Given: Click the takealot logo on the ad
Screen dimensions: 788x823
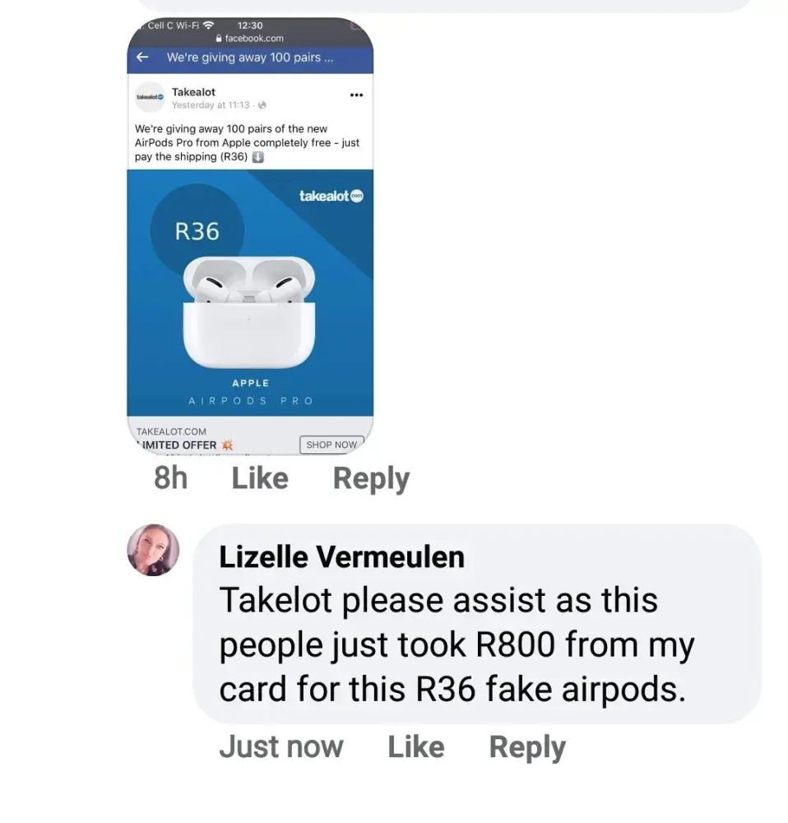Looking at the screenshot, I should click(x=331, y=196).
